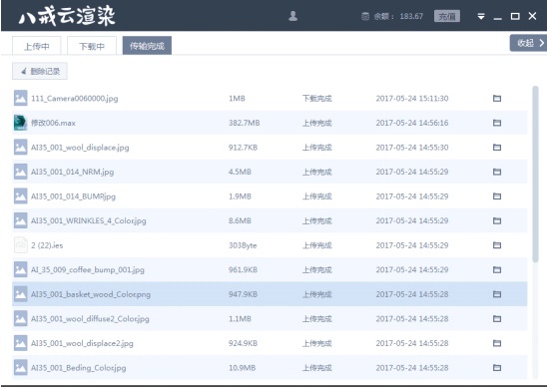This screenshot has height=388, width=547.
Task: Open the user account profile icon
Action: tap(293, 16)
